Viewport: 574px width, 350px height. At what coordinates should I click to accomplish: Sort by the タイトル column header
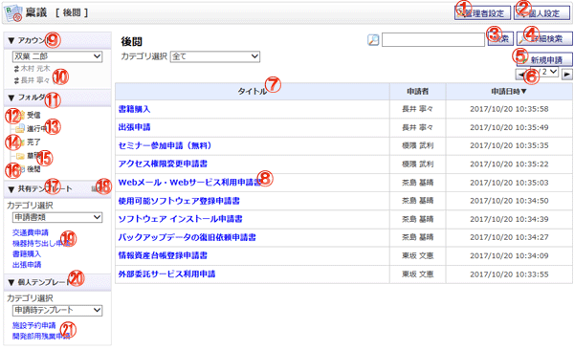pyautogui.click(x=253, y=91)
